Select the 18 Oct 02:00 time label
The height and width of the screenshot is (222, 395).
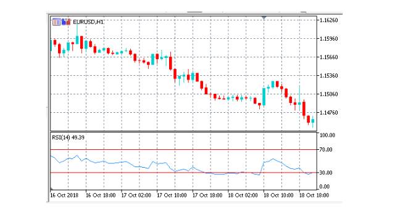(243, 195)
